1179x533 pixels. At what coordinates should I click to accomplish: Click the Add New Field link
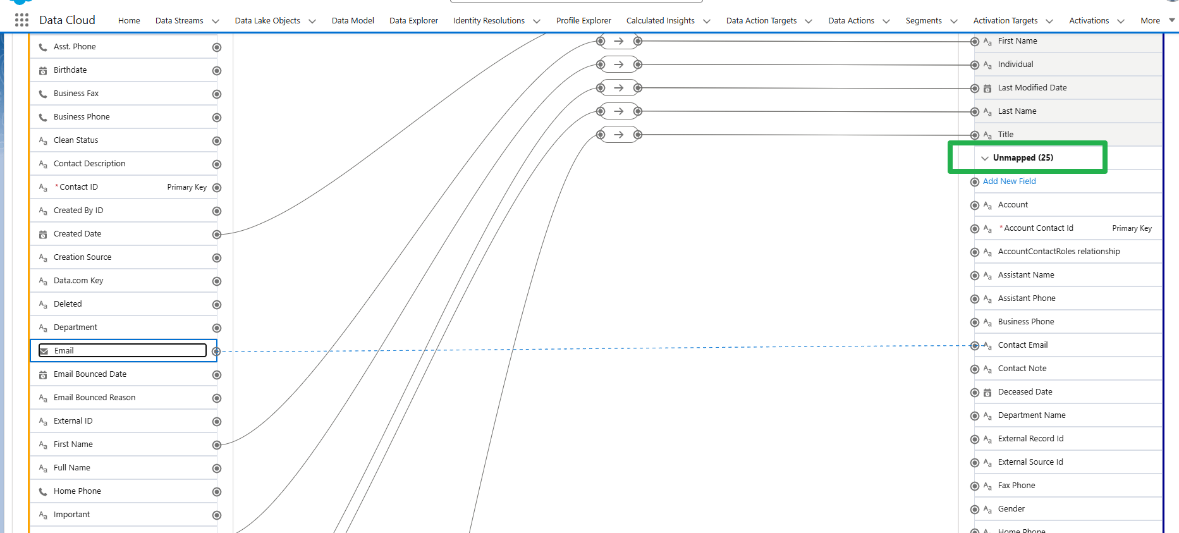point(1009,181)
